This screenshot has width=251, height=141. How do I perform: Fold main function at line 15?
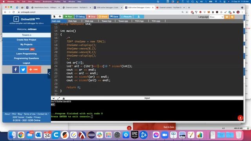point(58,34)
